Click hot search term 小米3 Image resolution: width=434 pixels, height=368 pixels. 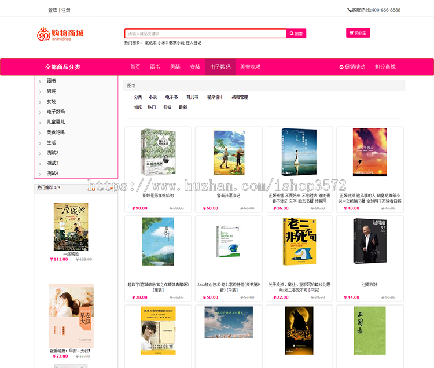(x=163, y=43)
